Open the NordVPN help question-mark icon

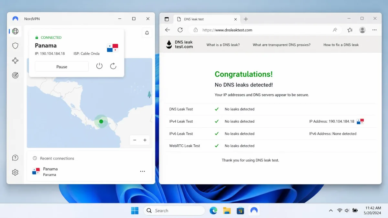[15, 158]
